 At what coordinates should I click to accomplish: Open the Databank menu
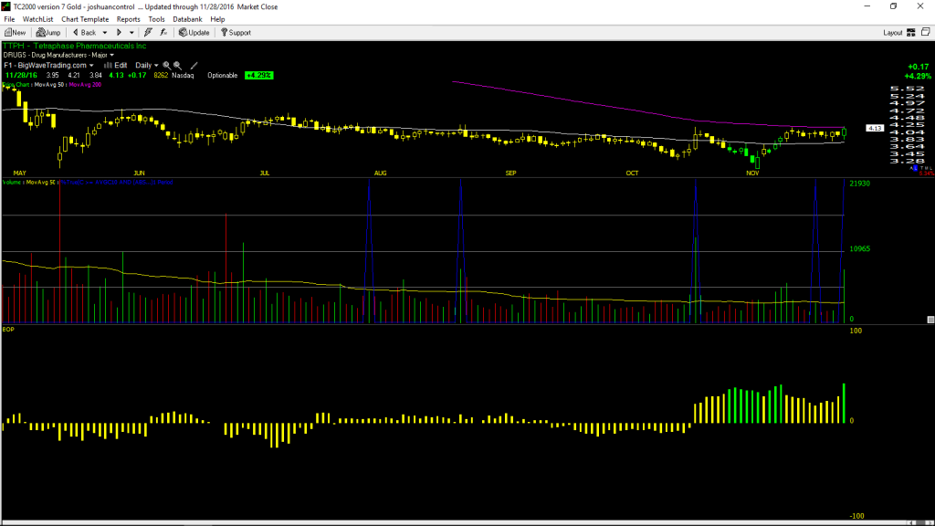click(187, 19)
